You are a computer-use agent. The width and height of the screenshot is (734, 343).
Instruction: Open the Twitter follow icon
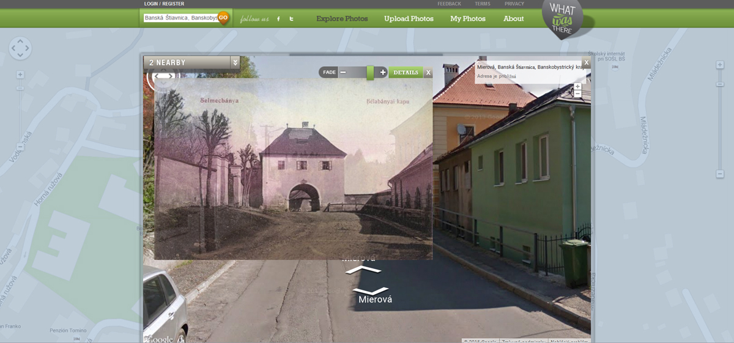(x=291, y=19)
